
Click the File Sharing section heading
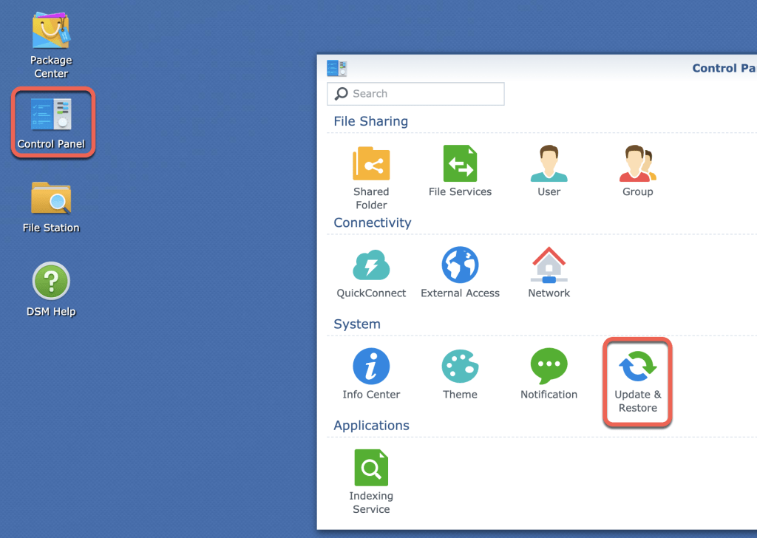pos(371,121)
